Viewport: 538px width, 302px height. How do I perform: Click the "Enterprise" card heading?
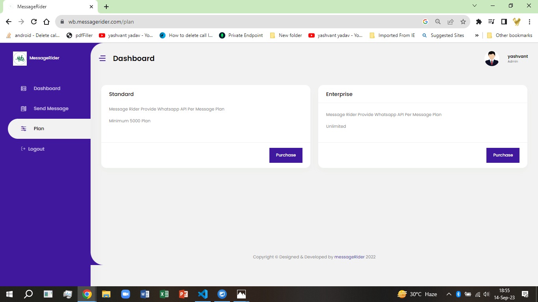[339, 94]
